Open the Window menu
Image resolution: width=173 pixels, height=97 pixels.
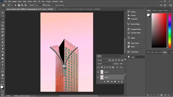click(55, 1)
